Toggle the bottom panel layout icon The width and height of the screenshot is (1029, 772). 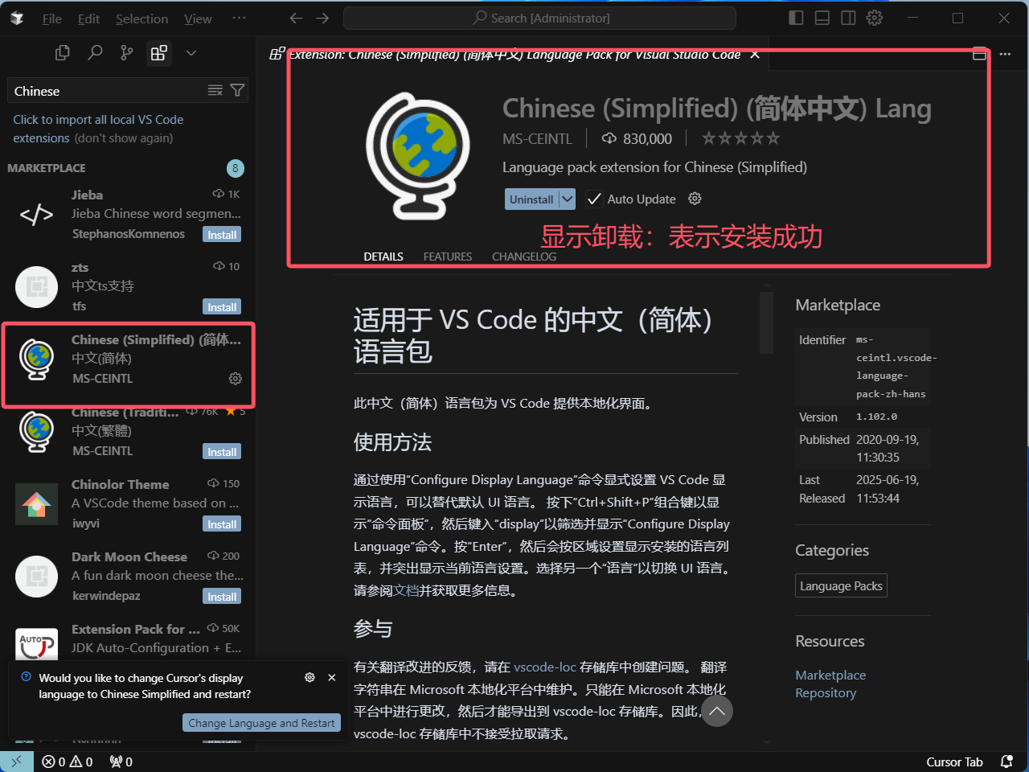click(x=822, y=18)
